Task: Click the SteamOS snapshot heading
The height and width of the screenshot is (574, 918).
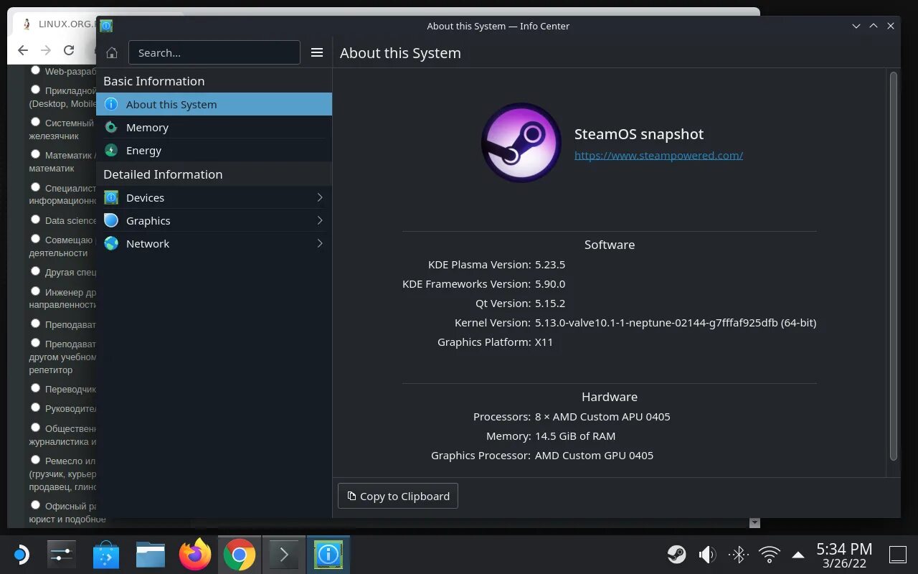Action: click(x=639, y=134)
